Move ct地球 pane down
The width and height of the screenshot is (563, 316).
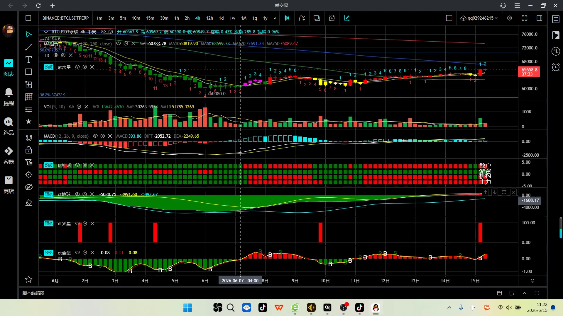495,192
